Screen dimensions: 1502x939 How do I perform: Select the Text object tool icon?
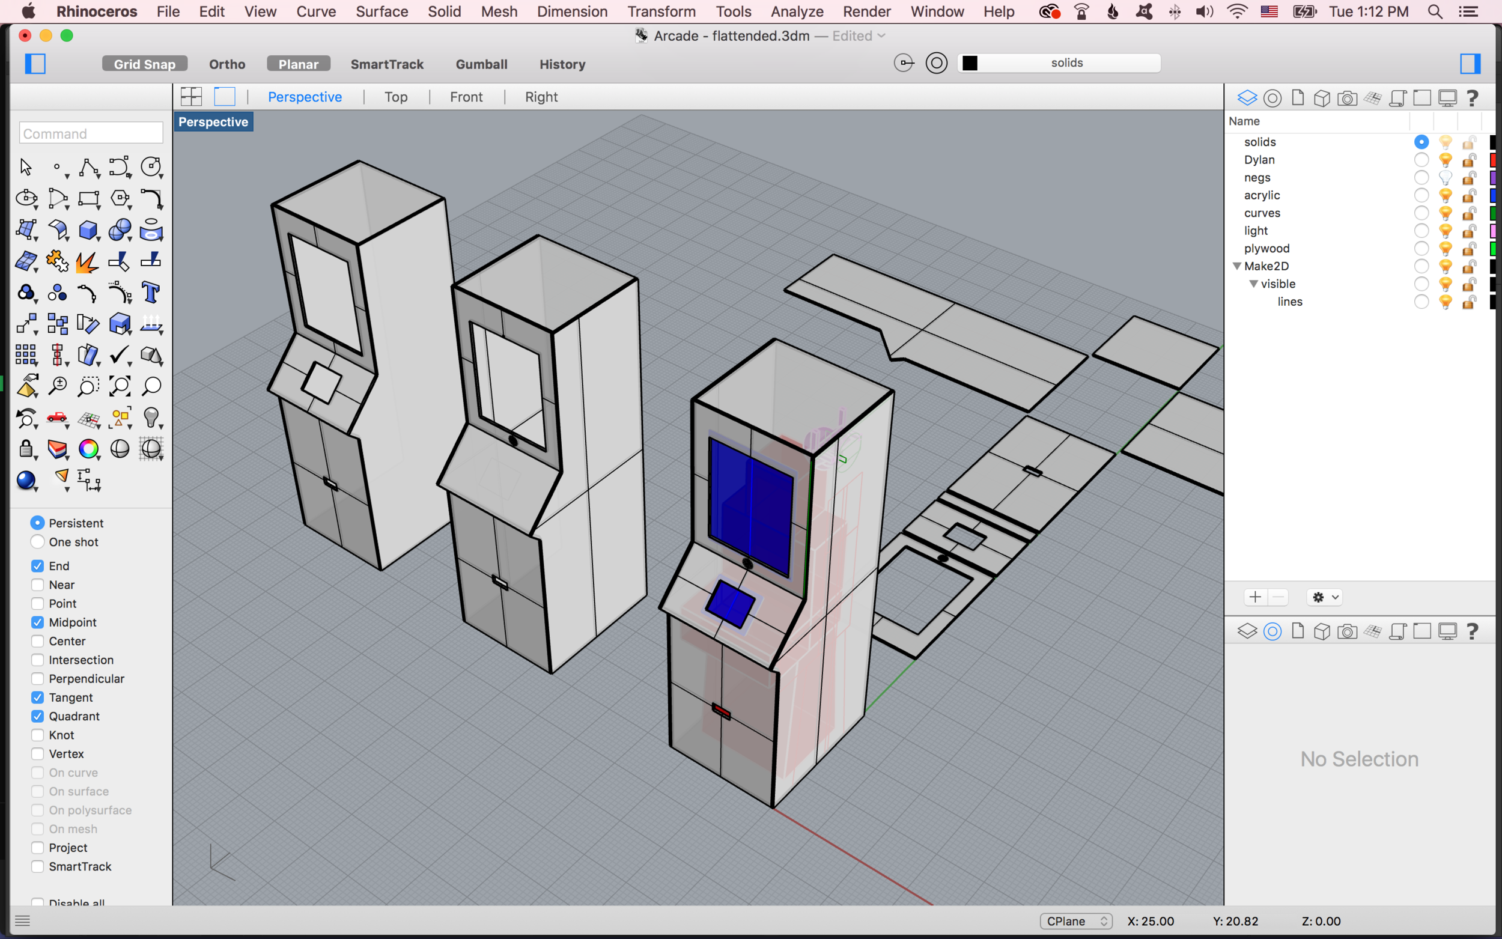tap(151, 293)
